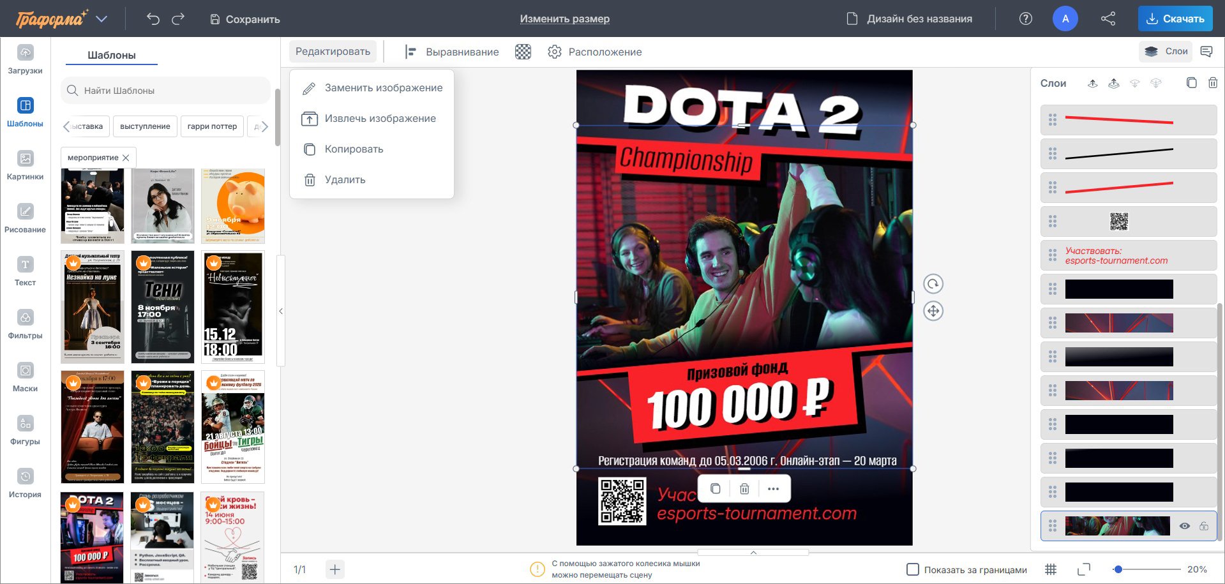Choose Удалить from the edit menu

click(x=372, y=180)
